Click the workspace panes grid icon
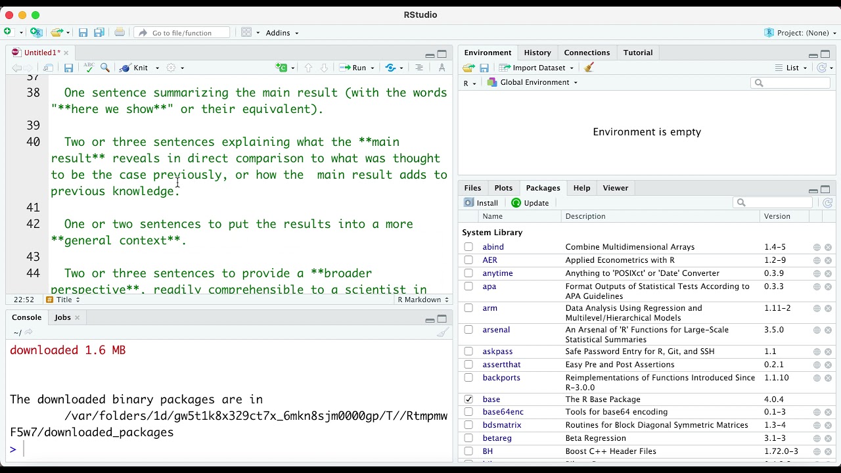The width and height of the screenshot is (841, 473). pyautogui.click(x=246, y=32)
